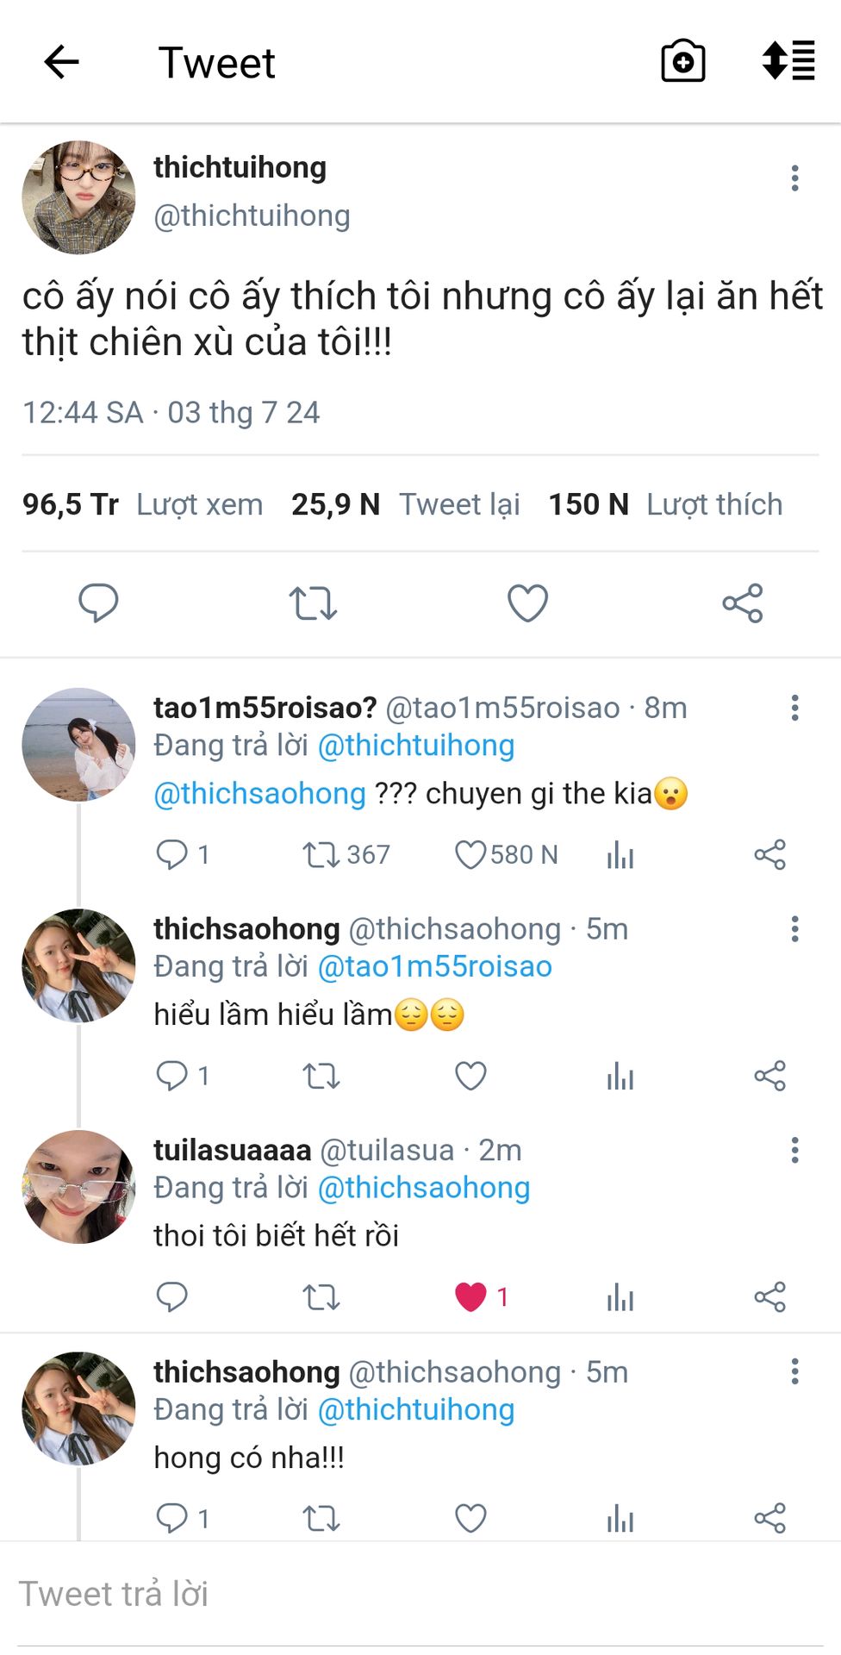Screen dimensions: 841x1655
Task: Open more options for thichtuihong's main tweet
Action: (x=794, y=178)
